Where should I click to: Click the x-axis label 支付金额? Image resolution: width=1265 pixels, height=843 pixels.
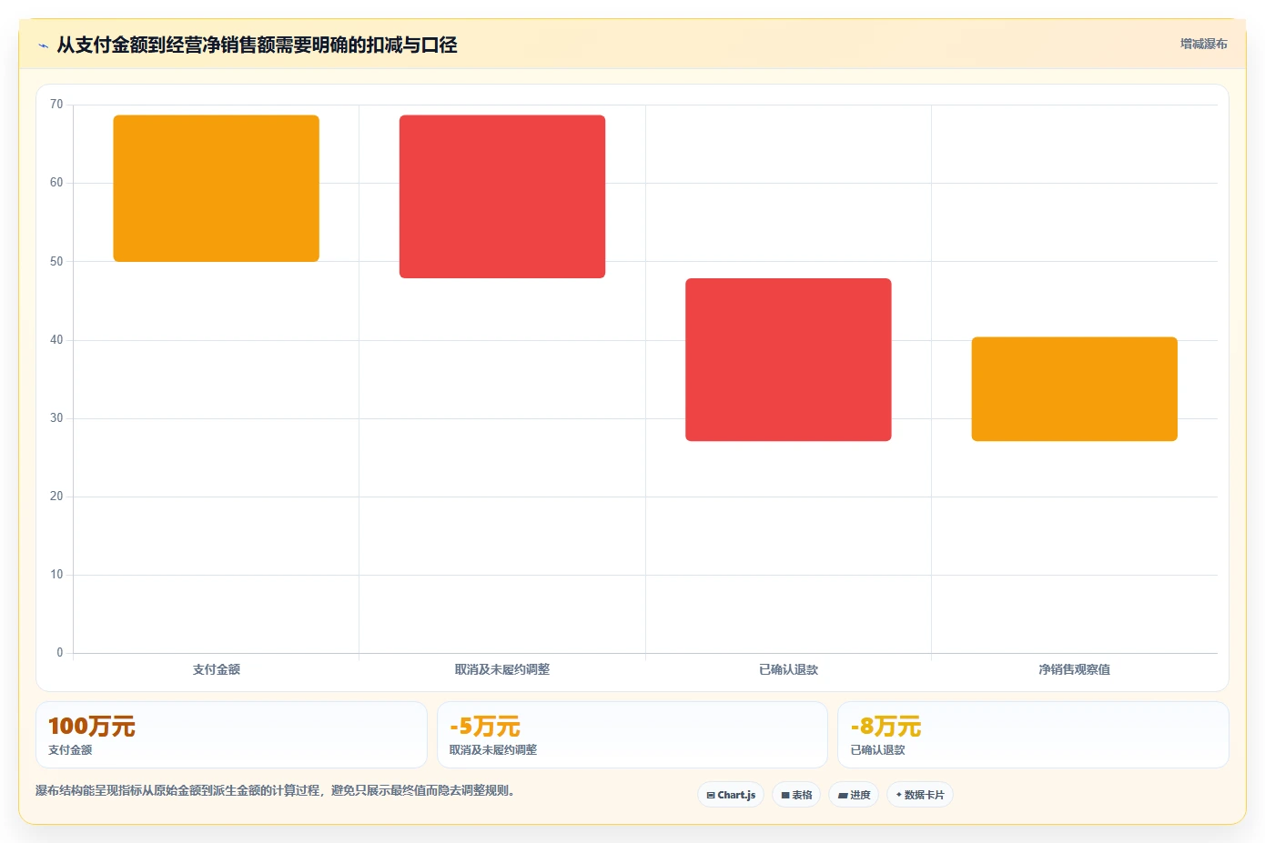coord(217,669)
